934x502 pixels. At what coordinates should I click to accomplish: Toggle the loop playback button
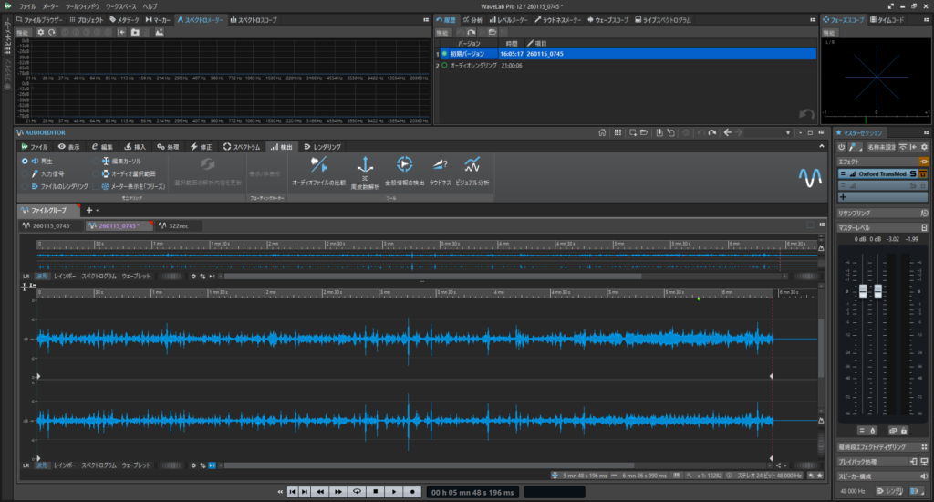click(357, 491)
